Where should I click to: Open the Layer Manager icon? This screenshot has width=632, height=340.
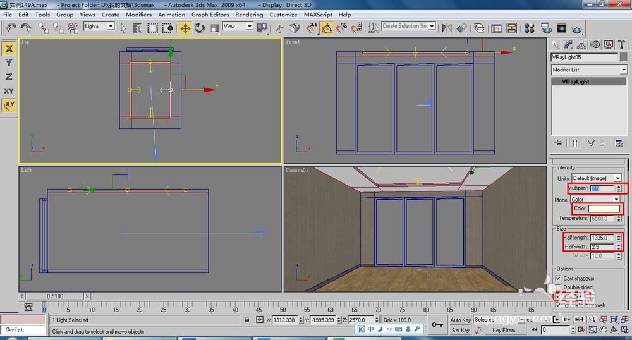tap(479, 28)
